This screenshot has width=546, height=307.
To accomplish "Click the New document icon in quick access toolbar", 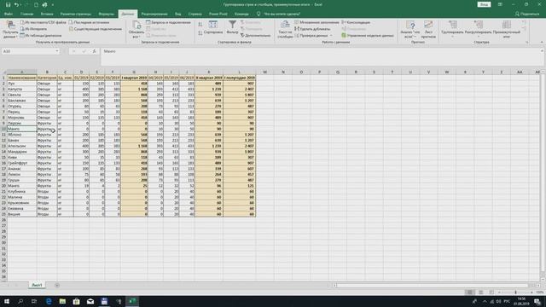I will click(x=36, y=5).
